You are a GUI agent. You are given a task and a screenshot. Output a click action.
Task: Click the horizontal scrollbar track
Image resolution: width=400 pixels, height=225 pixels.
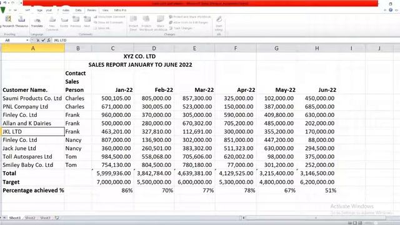click(316, 218)
